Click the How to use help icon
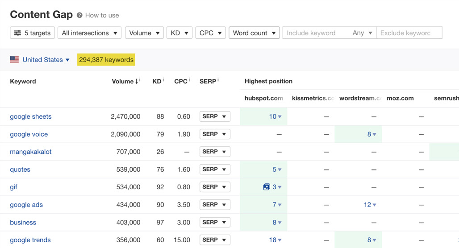 coord(79,15)
